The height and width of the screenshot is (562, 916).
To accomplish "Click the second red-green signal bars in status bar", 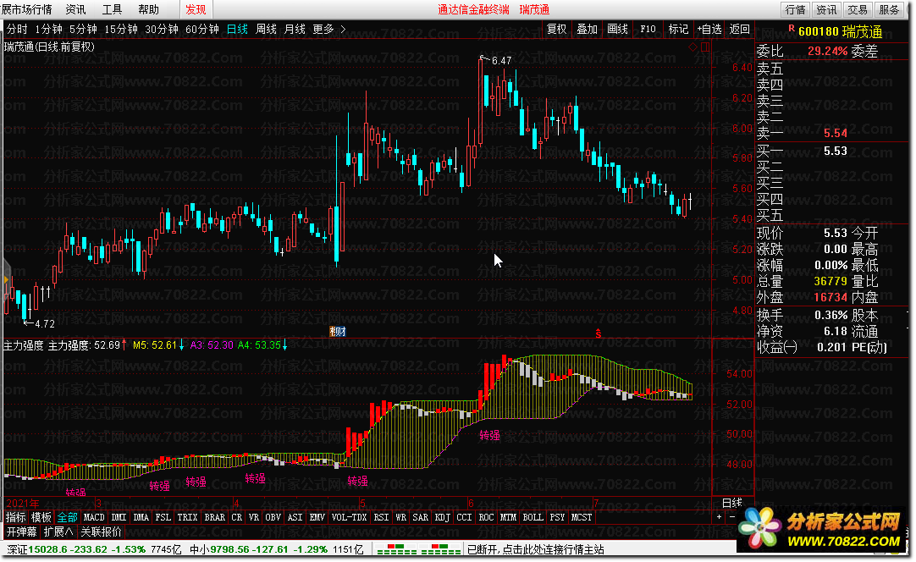I will coord(441,550).
